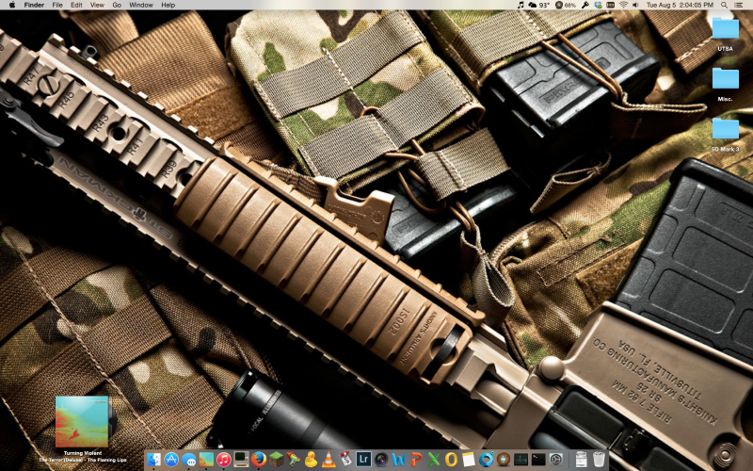Open the volume control in menu bar
Viewport: 753px width, 471px height.
[x=636, y=5]
